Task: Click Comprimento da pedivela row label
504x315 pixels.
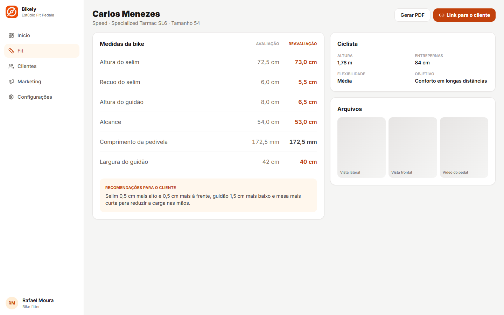Action: coord(134,142)
